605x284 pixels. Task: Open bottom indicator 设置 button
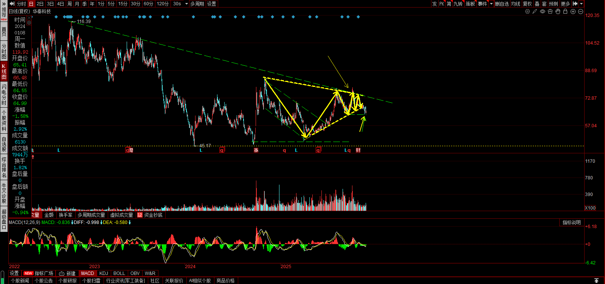pos(14,273)
